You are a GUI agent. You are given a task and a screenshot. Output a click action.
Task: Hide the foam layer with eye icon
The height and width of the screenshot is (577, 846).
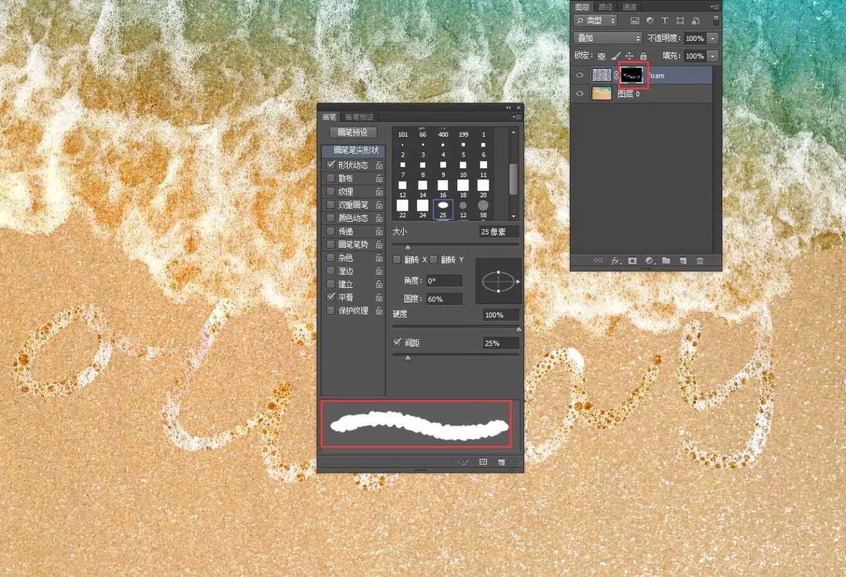coord(580,76)
